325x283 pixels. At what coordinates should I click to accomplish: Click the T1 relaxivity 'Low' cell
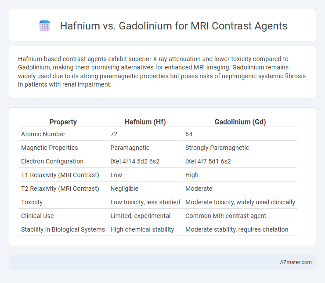(x=116, y=175)
